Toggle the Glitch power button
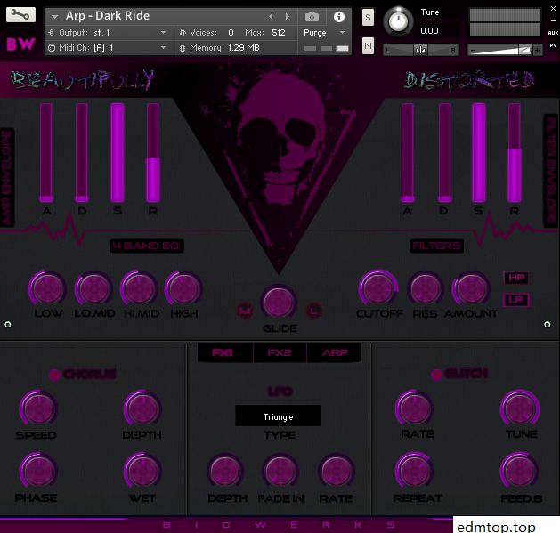The width and height of the screenshot is (560, 533). 436,375
